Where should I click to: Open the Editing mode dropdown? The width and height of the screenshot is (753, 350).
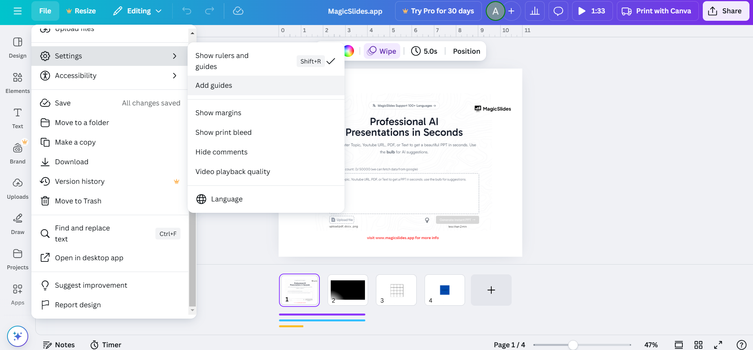pos(137,11)
